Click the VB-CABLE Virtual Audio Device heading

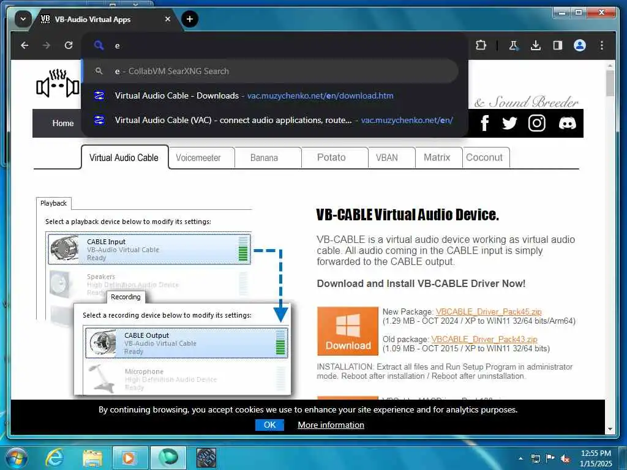[x=407, y=215]
